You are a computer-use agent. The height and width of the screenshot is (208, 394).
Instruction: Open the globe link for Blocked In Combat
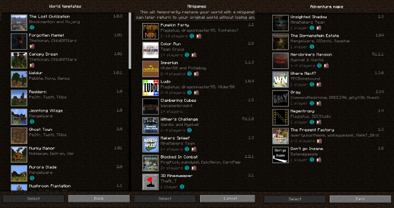point(187,168)
